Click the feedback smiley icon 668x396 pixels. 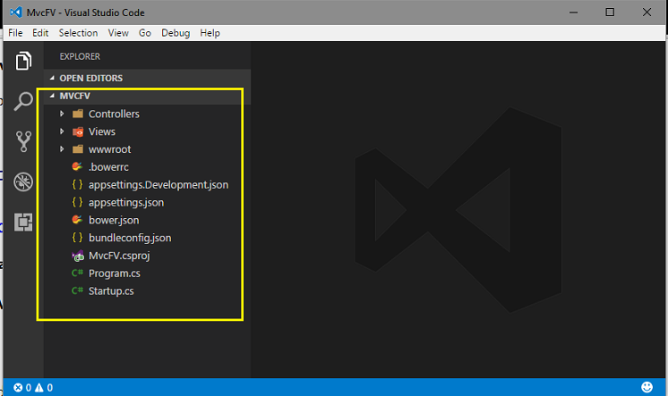(x=647, y=387)
